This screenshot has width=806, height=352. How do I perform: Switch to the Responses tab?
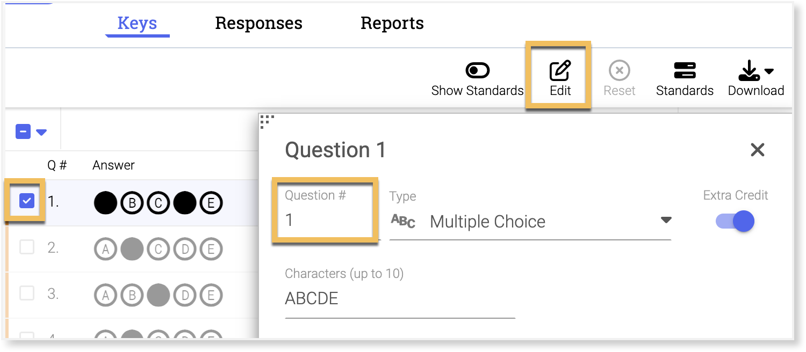click(258, 23)
